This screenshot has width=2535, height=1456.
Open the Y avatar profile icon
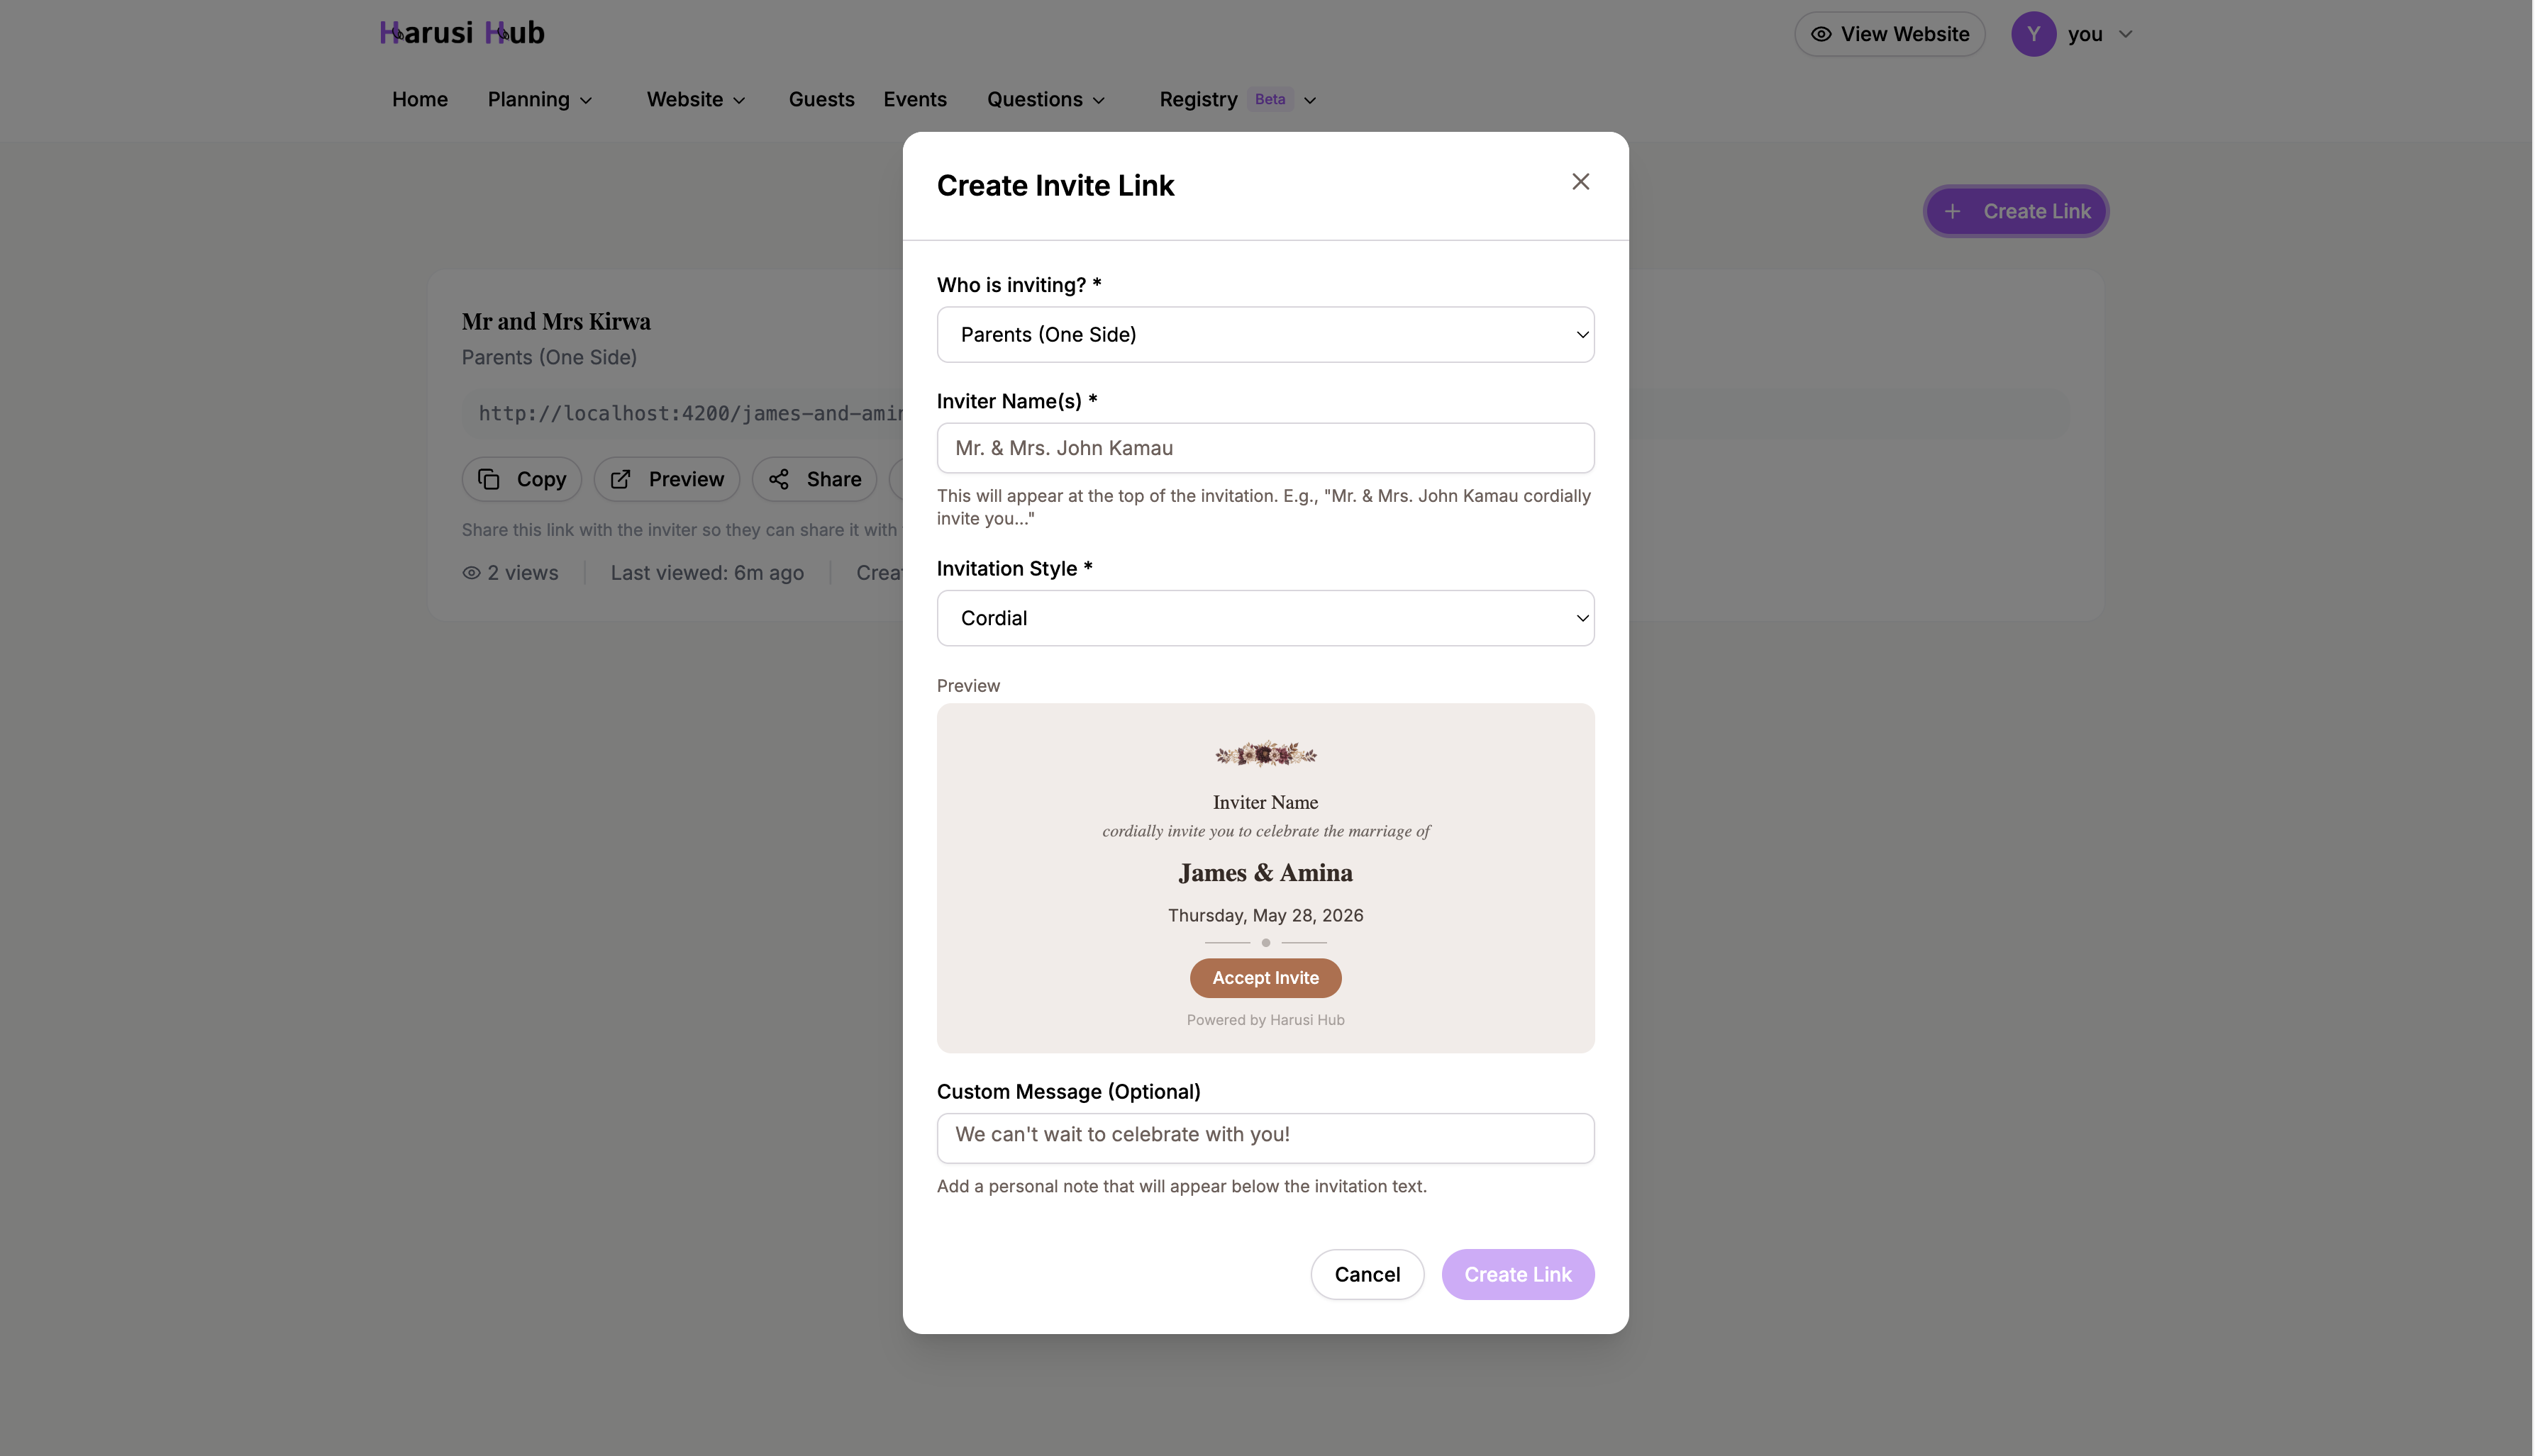pyautogui.click(x=2033, y=33)
